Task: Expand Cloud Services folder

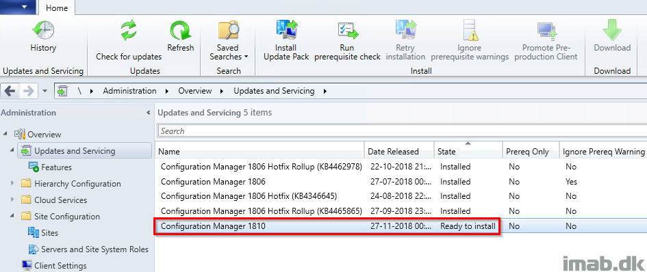Action: tap(12, 200)
